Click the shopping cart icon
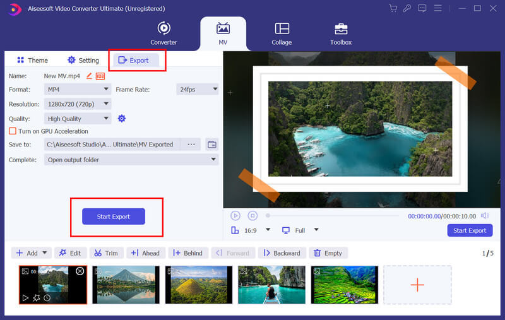Screen dimensions: 505x320 coord(393,8)
